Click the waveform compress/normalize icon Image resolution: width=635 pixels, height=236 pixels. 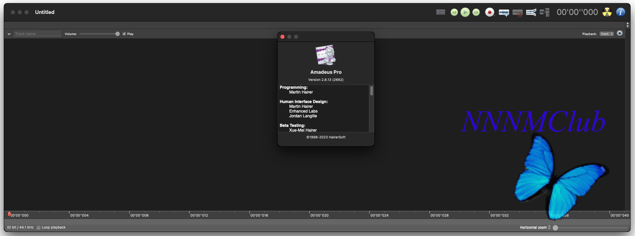pyautogui.click(x=531, y=13)
